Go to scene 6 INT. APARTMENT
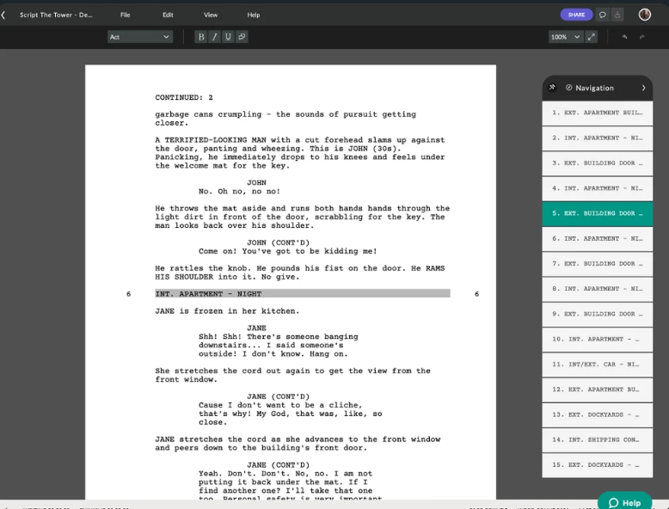The height and width of the screenshot is (509, 669). click(x=598, y=238)
